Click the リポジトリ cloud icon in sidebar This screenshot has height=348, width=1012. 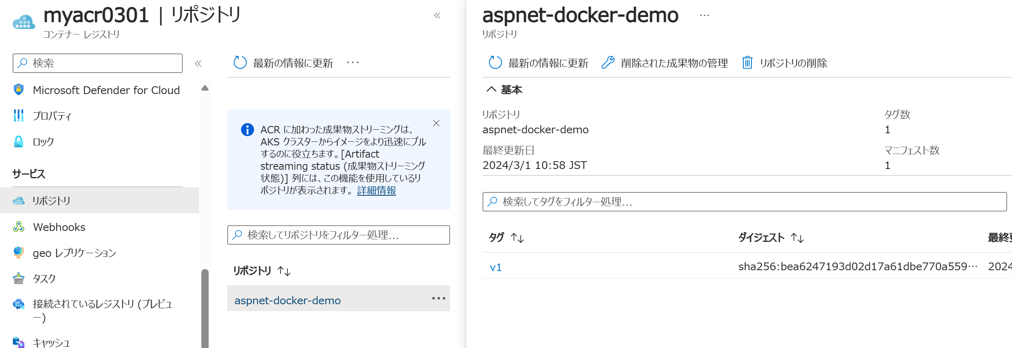tap(19, 201)
